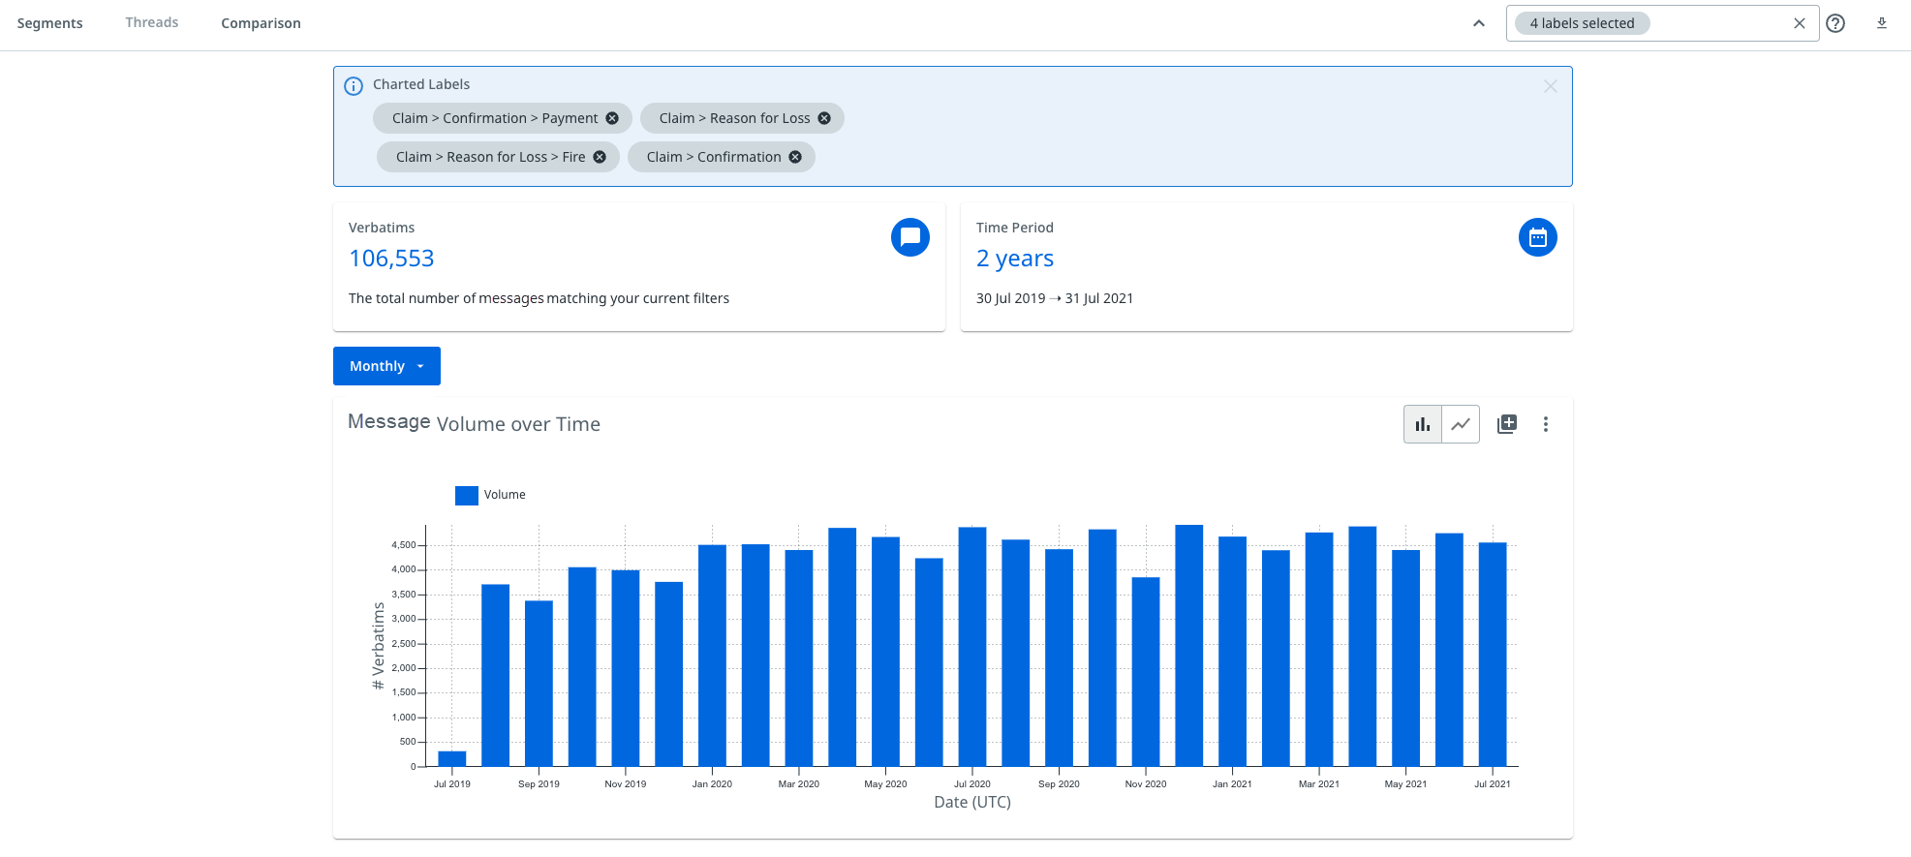Remove the Claim > Reason for Loss > Fire chip

[x=600, y=157]
